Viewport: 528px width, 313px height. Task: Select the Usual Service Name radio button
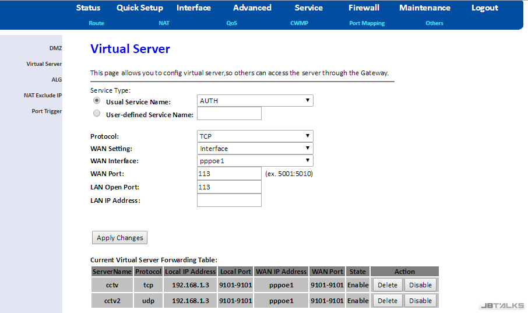click(x=97, y=101)
